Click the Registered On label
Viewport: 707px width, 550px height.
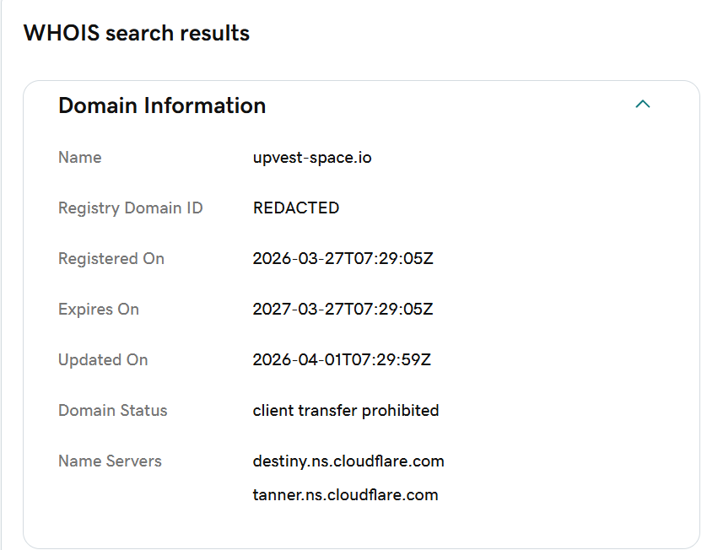(x=111, y=259)
